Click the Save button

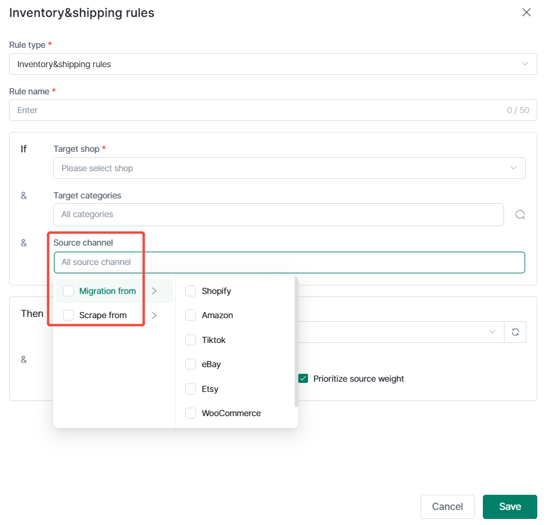[x=509, y=506]
